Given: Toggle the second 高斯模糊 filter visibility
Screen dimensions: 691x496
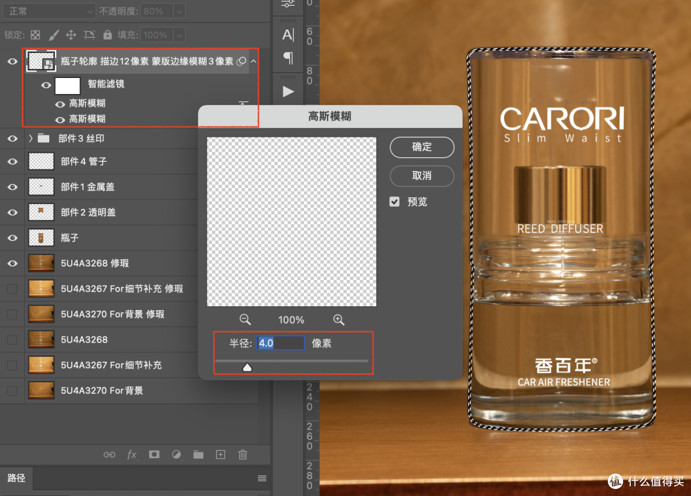Looking at the screenshot, I should pos(60,120).
